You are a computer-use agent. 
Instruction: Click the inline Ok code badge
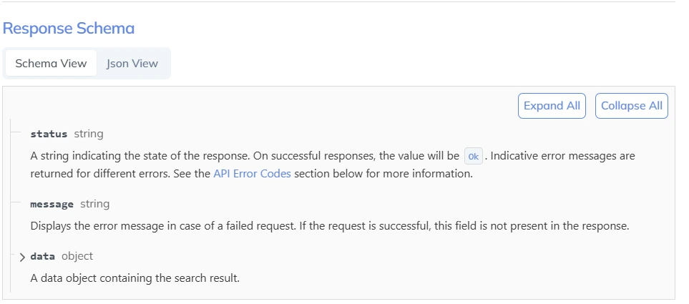click(x=474, y=156)
